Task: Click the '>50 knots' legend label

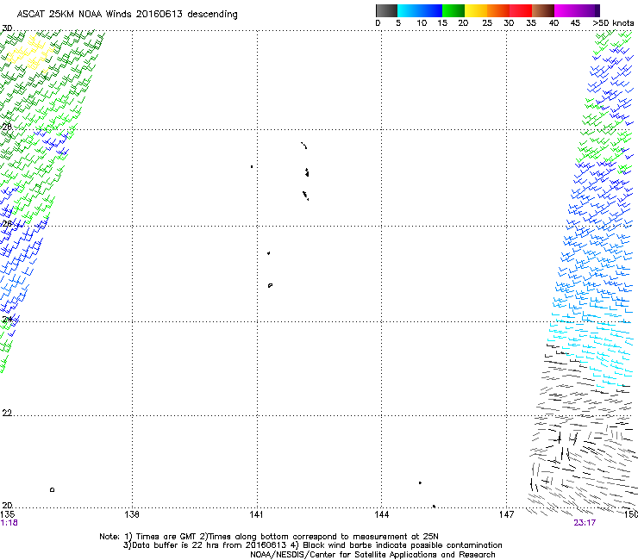Action: point(613,23)
